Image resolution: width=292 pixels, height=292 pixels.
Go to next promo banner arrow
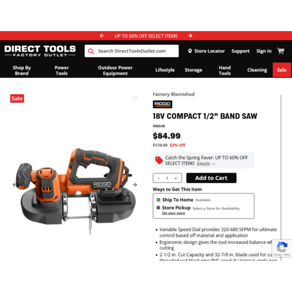pos(190,36)
